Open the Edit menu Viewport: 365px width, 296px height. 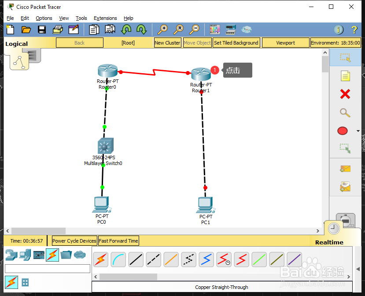click(x=25, y=18)
